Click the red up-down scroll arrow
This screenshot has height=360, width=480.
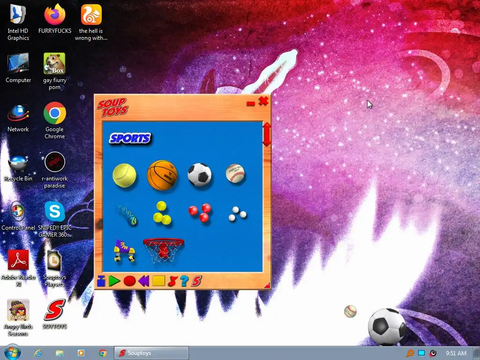pyautogui.click(x=267, y=135)
